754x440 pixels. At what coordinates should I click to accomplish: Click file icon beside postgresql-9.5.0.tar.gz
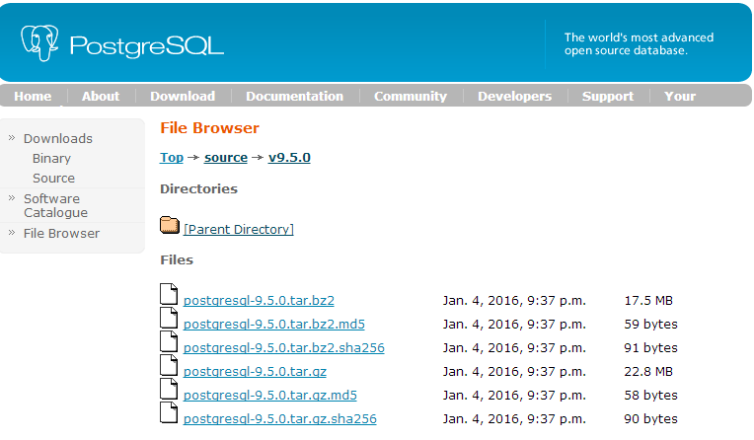(169, 365)
